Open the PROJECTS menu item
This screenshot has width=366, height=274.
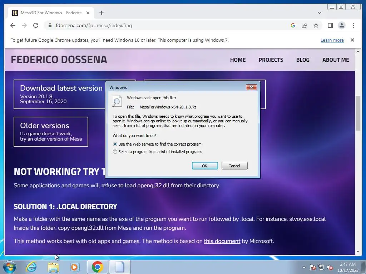pos(271,60)
